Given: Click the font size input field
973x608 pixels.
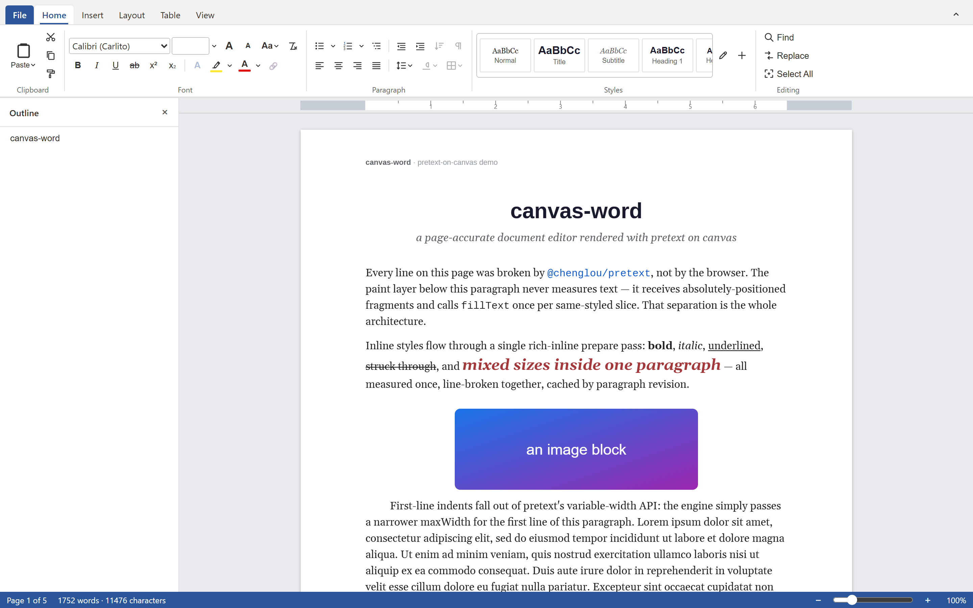Looking at the screenshot, I should pyautogui.click(x=190, y=46).
